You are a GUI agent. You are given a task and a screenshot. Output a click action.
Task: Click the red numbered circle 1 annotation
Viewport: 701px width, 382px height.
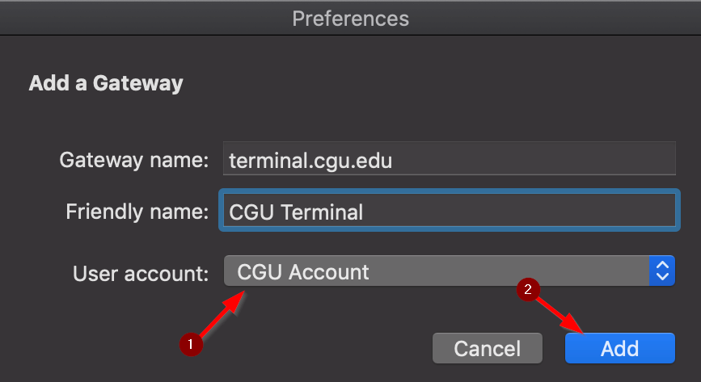[x=191, y=344]
